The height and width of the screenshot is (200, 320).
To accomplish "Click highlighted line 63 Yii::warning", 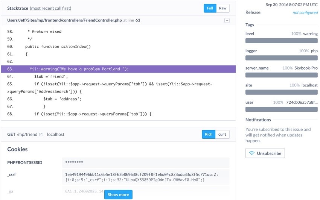I will click(118, 69).
